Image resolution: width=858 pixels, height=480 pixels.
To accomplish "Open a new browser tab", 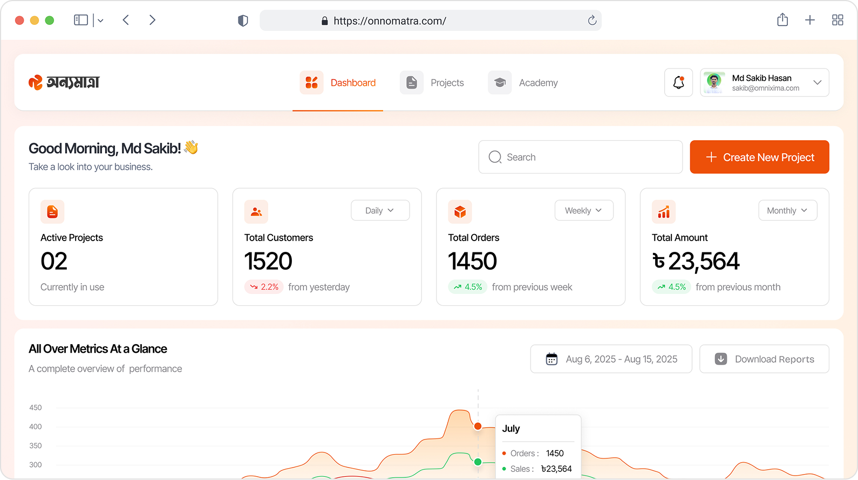I will (810, 20).
